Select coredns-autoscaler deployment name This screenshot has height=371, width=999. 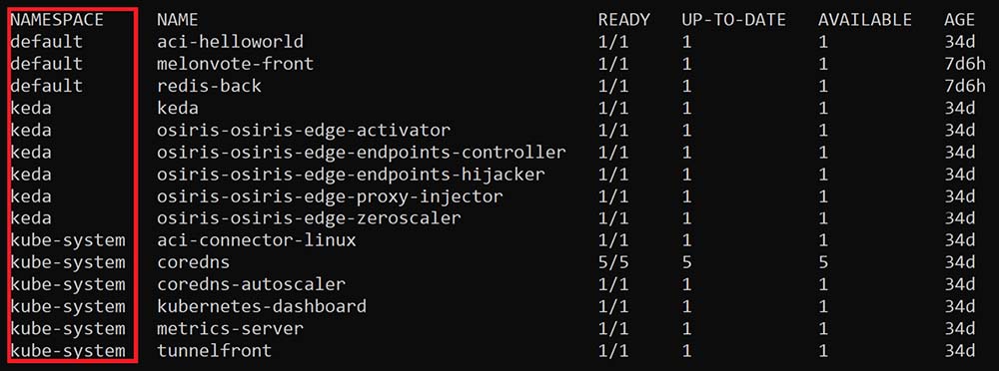(251, 284)
